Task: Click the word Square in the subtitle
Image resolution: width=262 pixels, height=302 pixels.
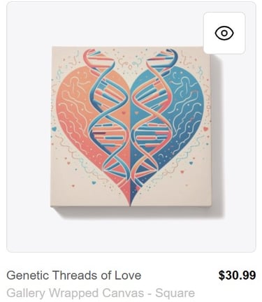Action: pyautogui.click(x=175, y=294)
